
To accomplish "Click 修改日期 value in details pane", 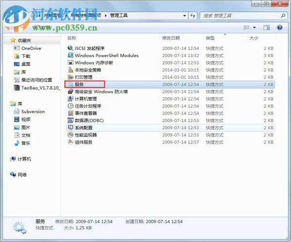I will (x=94, y=222).
